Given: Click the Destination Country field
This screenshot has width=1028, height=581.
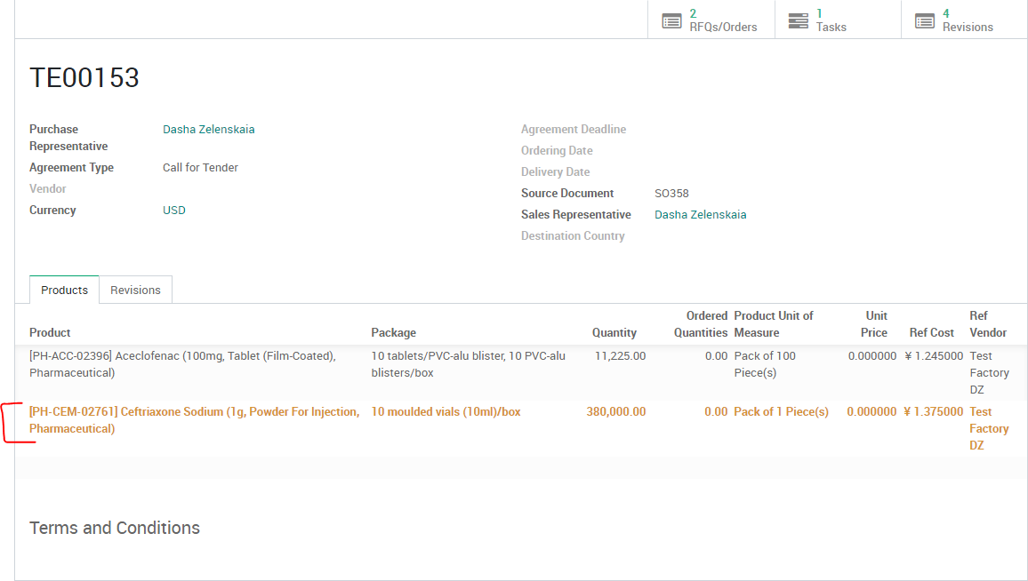Looking at the screenshot, I should click(573, 235).
